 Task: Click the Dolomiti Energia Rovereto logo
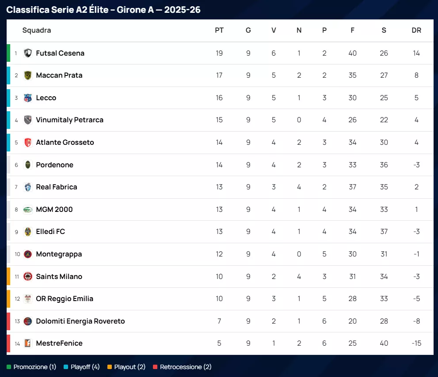pyautogui.click(x=28, y=321)
